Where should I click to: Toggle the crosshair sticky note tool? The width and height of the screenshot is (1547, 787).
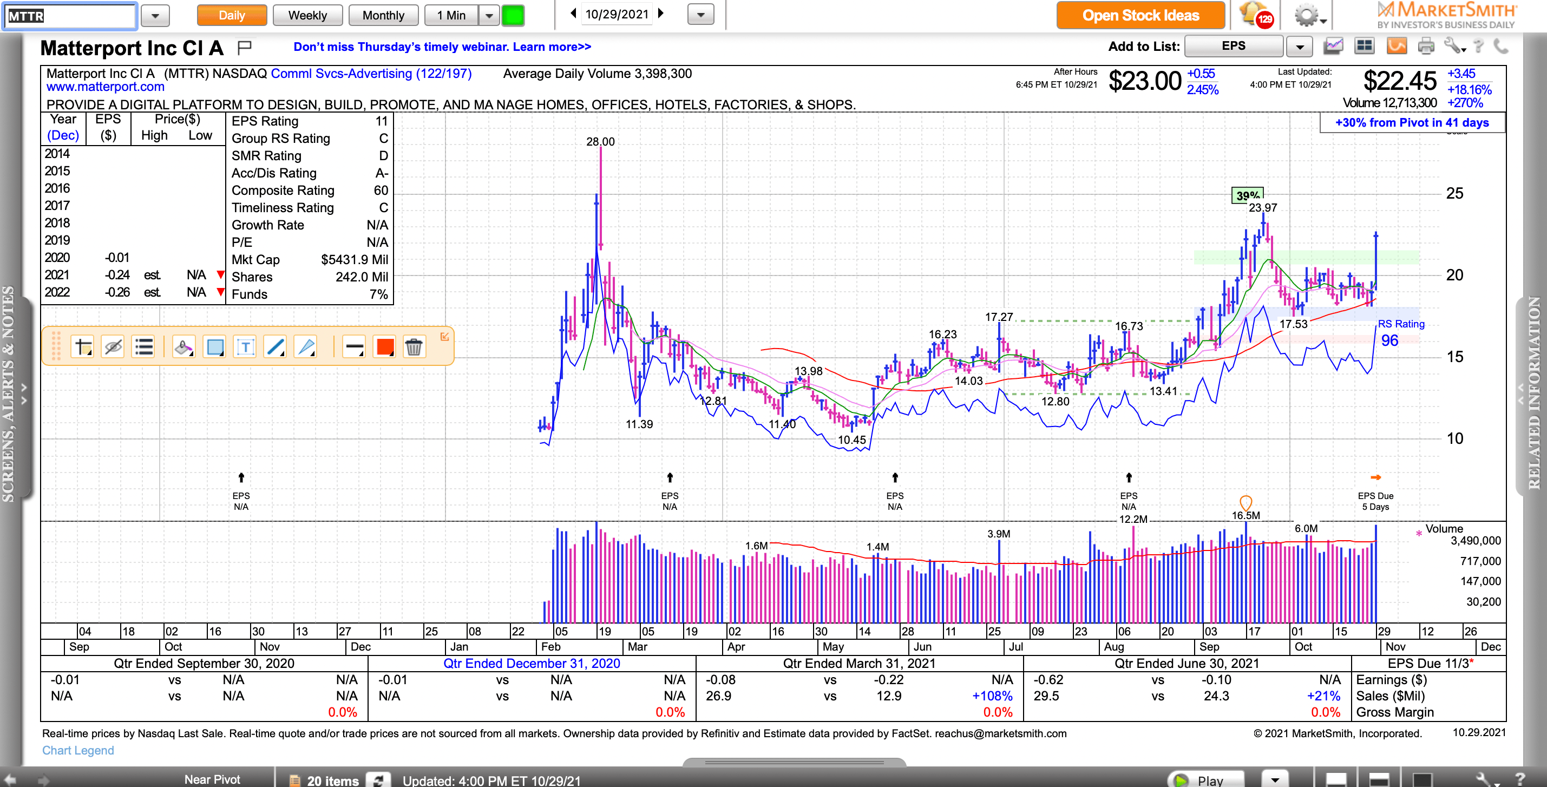pyautogui.click(x=82, y=346)
